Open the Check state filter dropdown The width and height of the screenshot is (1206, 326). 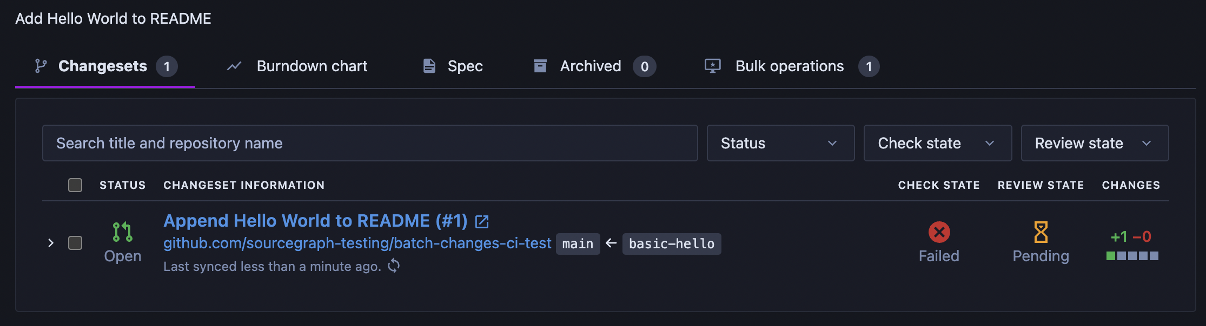(937, 143)
